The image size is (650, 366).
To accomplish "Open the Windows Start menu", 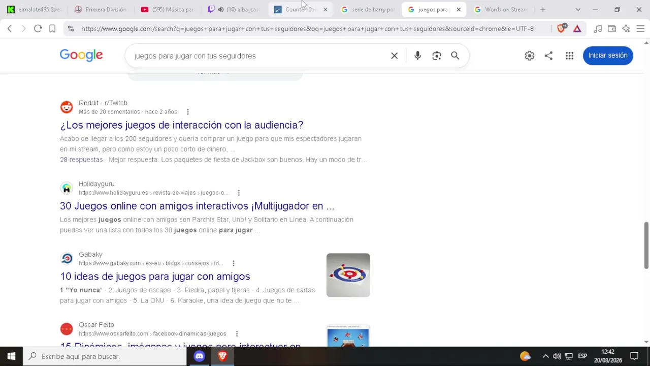I will [x=11, y=356].
